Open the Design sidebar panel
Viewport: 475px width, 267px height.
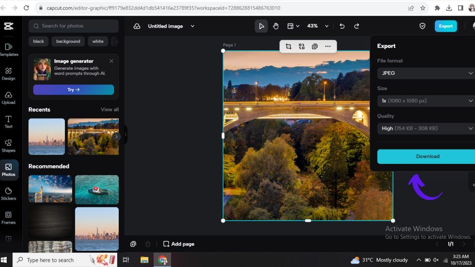9,74
